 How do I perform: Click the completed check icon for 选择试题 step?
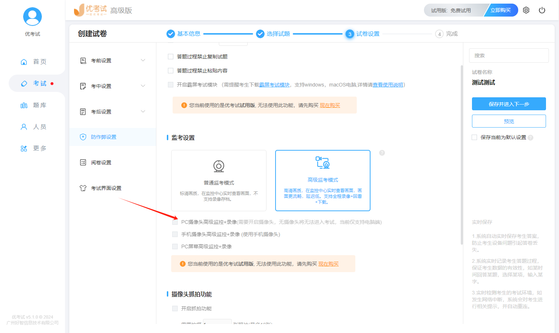260,34
